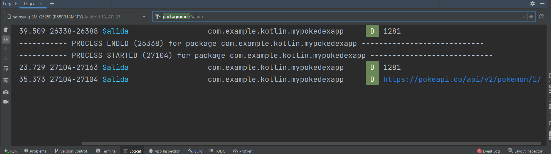Viewport: 551px width, 154px height.
Task: Add a new Logcat tab
Action: tap(52, 4)
